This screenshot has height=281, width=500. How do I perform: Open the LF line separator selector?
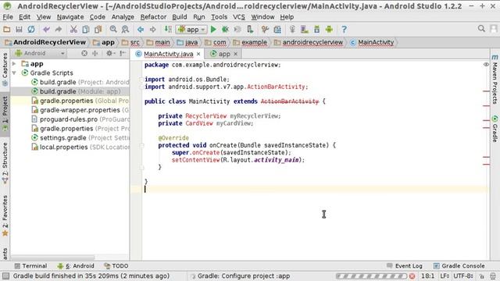445,276
